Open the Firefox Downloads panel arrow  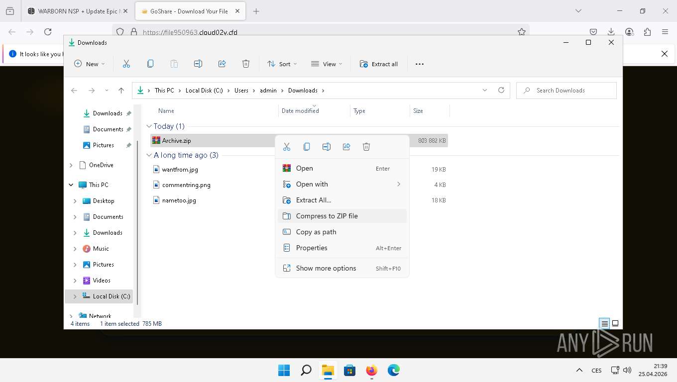coord(611,32)
